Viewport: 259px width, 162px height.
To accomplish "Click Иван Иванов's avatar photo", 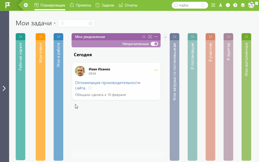I will point(80,71).
